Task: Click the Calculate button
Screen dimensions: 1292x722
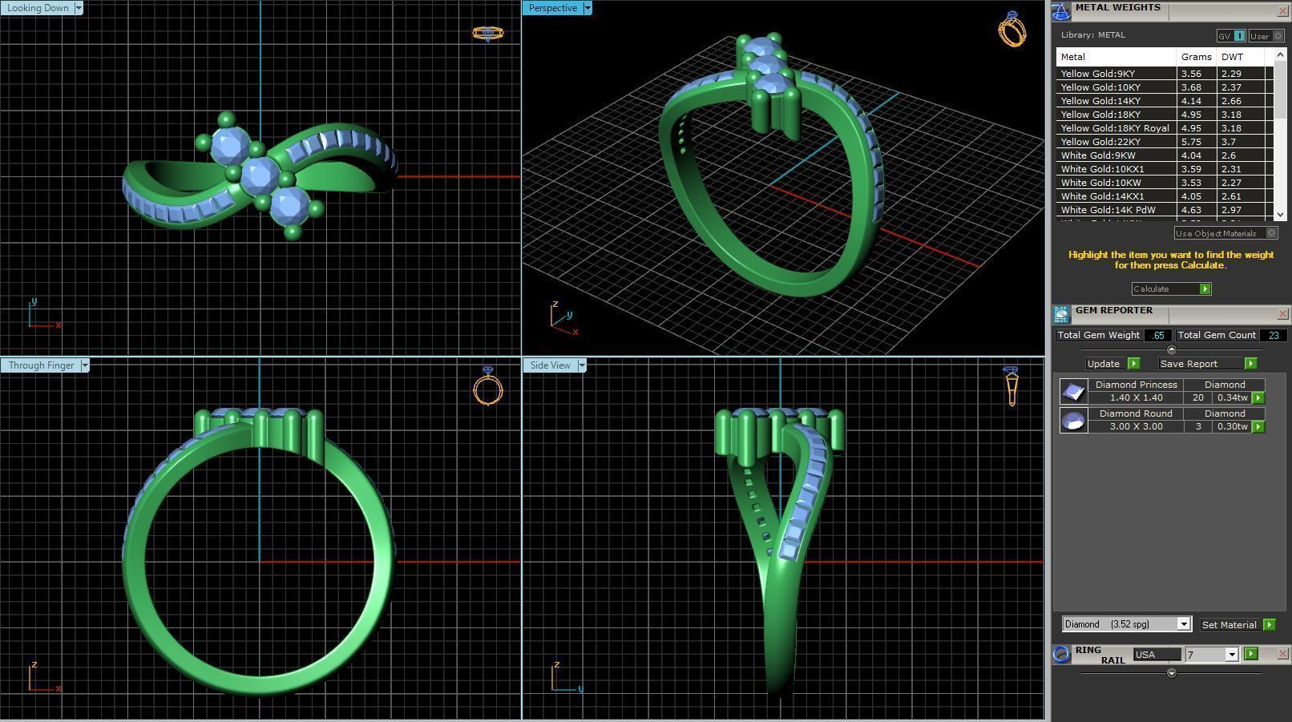Action: click(1171, 288)
